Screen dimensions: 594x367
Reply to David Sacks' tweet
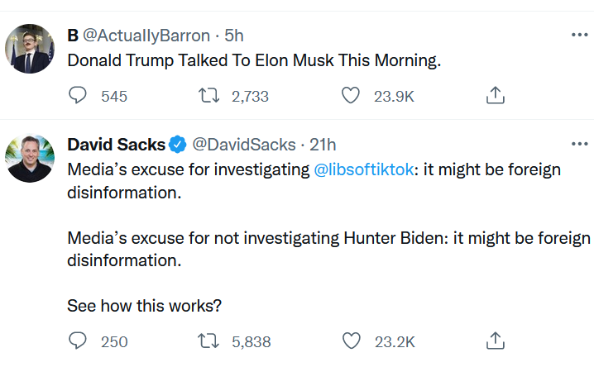78,341
